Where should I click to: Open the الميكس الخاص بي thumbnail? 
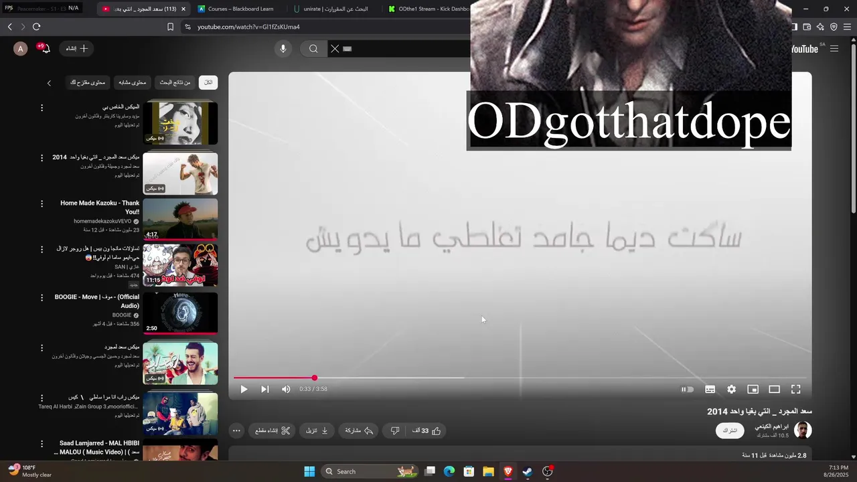(x=180, y=123)
